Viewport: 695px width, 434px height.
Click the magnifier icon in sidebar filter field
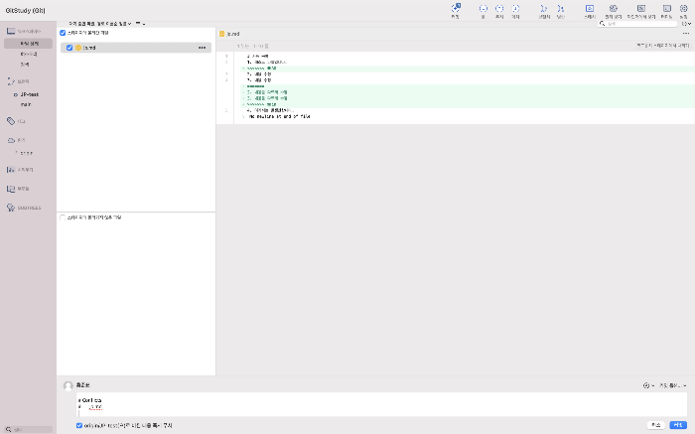coord(8,430)
